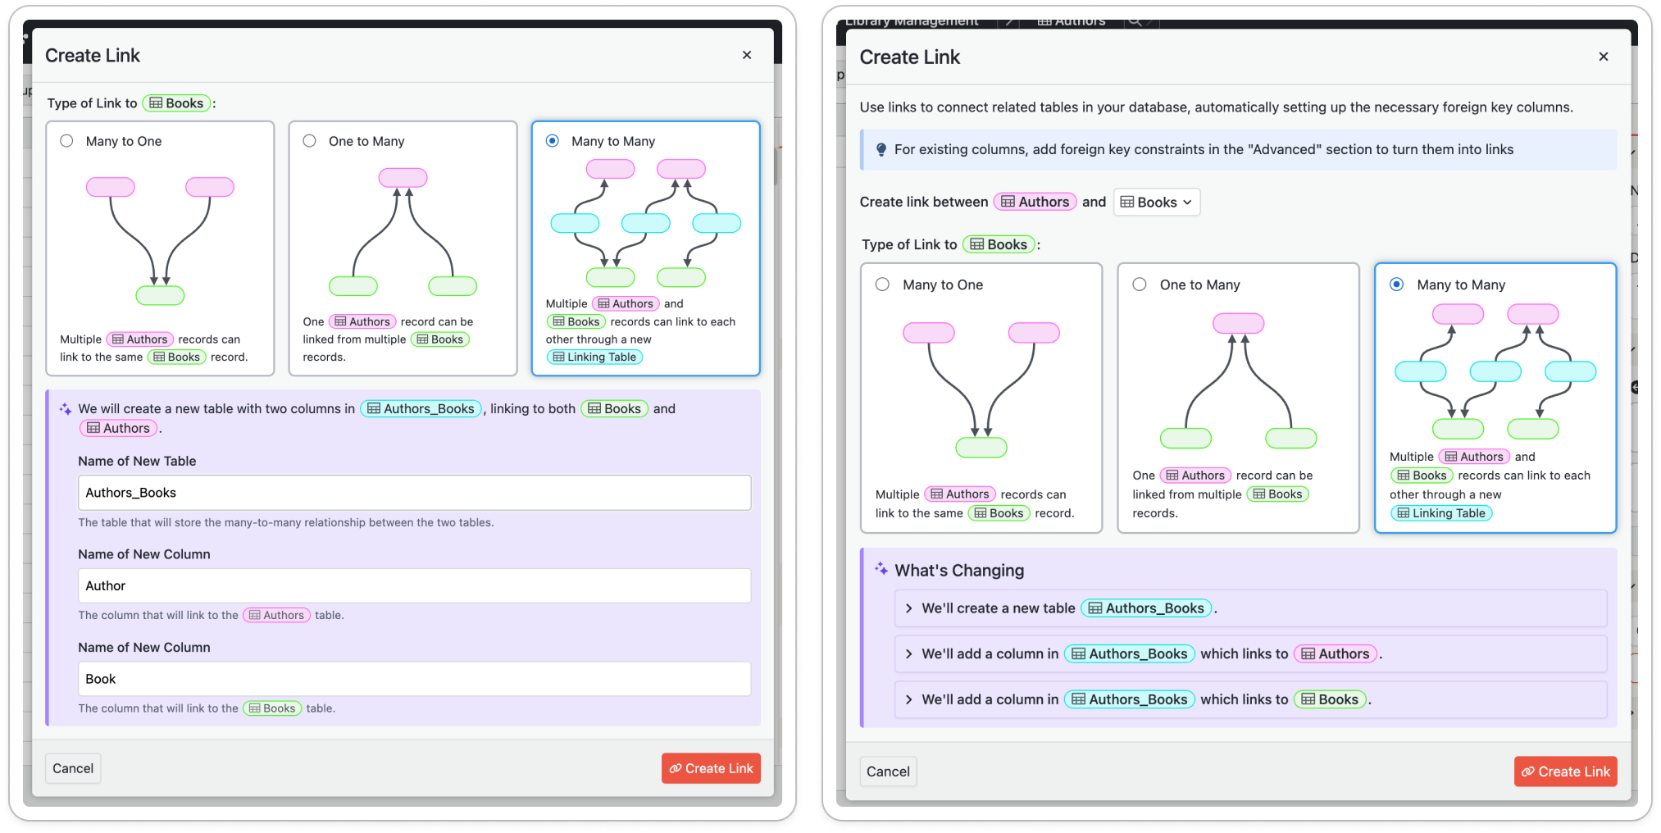This screenshot has height=833, width=1661.
Task: Click sparkle icon in left info panel
Action: coord(66,408)
